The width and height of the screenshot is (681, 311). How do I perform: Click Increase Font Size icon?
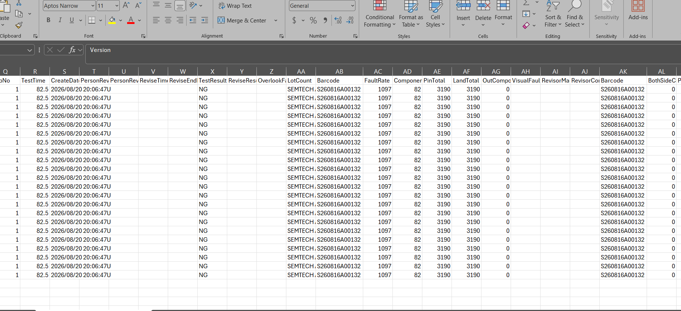pos(126,6)
